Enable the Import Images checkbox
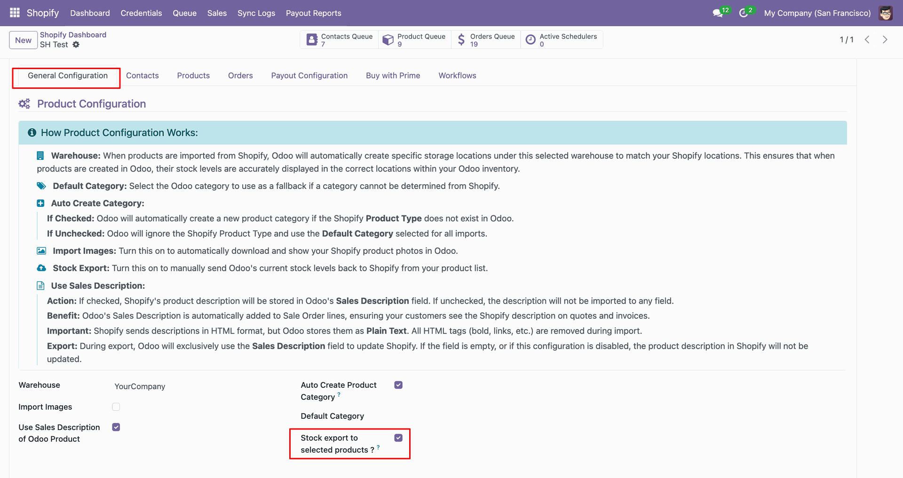Image resolution: width=903 pixels, height=478 pixels. coord(116,407)
